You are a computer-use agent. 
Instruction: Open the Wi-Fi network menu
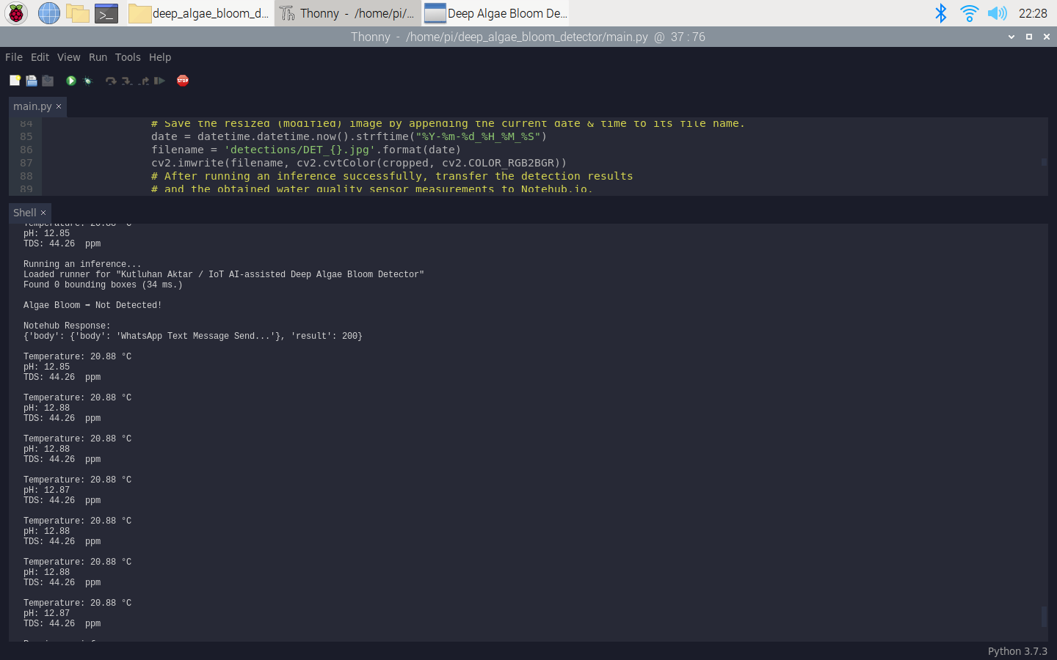pyautogui.click(x=969, y=13)
